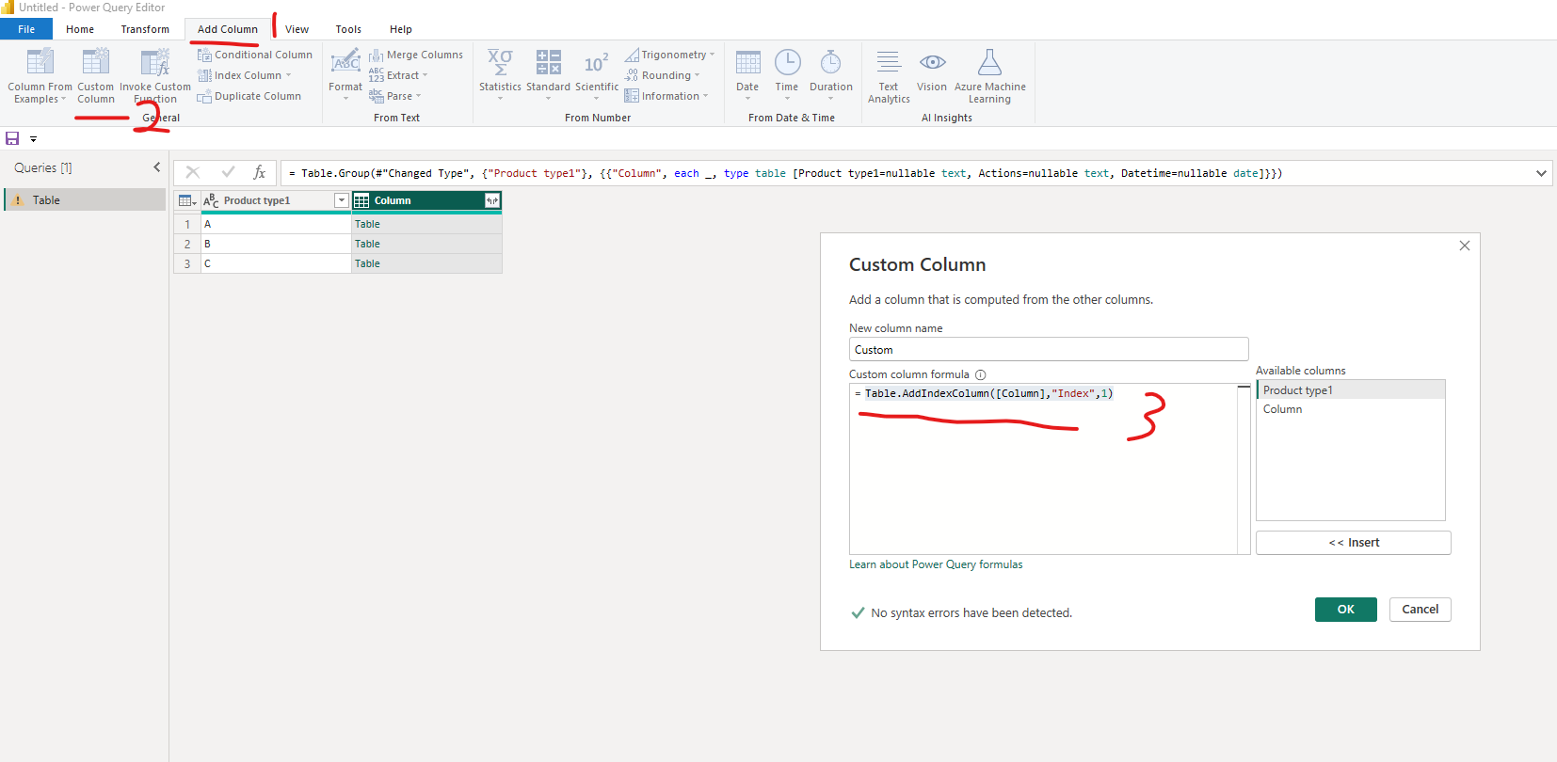The width and height of the screenshot is (1557, 762).
Task: Open Text Analytics AI insight
Action: 889,76
